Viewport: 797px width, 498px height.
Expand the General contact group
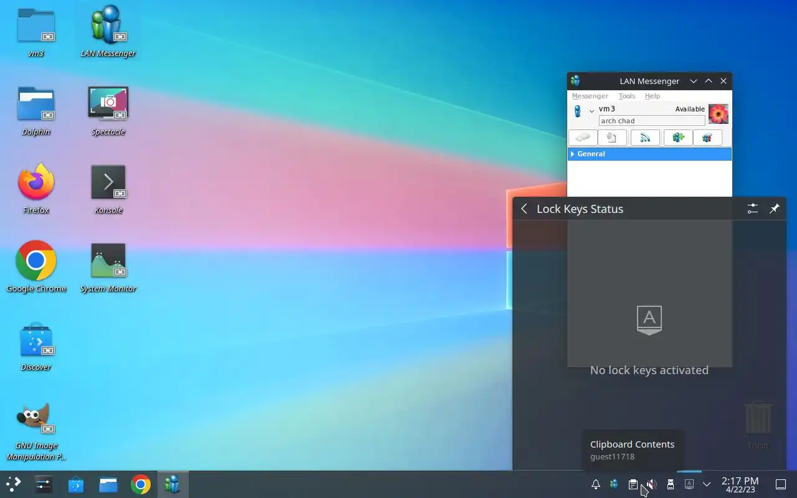[649, 154]
